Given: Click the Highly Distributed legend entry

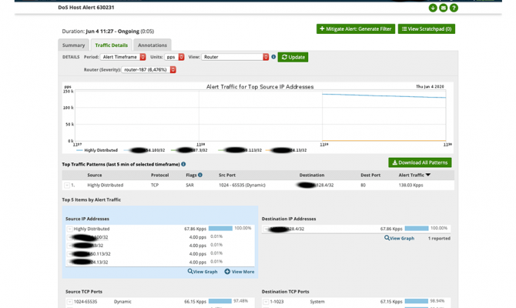Looking at the screenshot, I should click(x=97, y=150).
